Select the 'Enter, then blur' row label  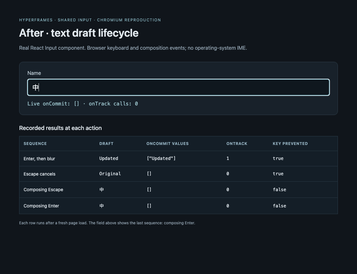(40, 159)
